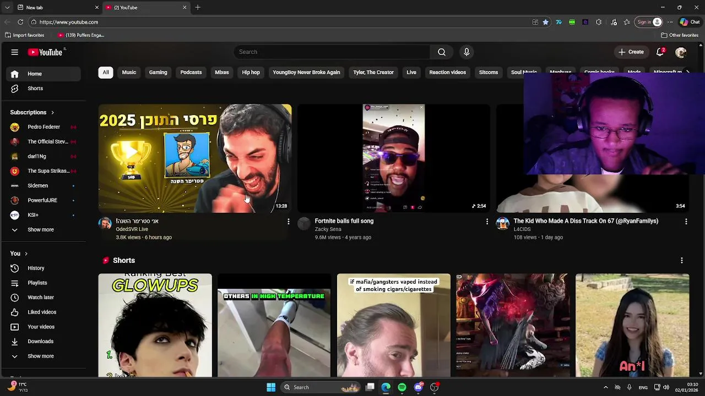Activate voice search microphone
This screenshot has height=396, width=705.
(x=467, y=52)
